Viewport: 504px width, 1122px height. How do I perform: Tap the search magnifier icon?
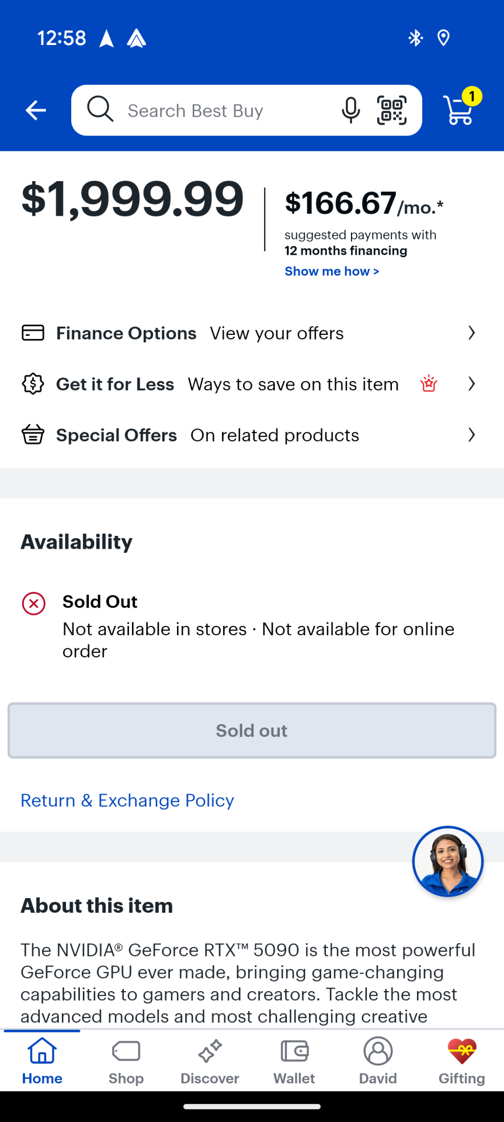point(100,109)
